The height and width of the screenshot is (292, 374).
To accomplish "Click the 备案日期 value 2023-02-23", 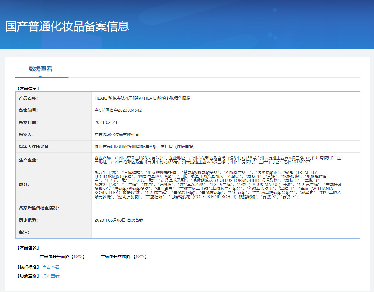I will click(106, 122).
